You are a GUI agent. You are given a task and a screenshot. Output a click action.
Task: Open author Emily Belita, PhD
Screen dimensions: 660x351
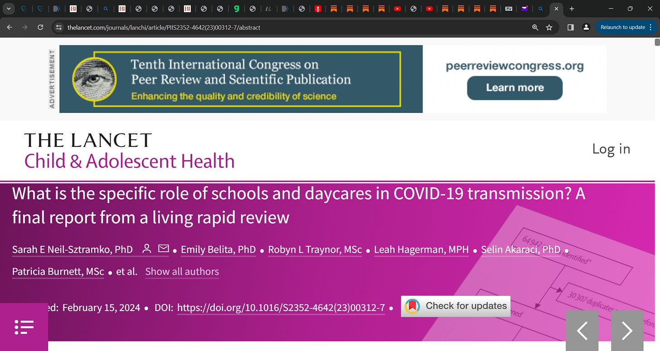tap(218, 249)
